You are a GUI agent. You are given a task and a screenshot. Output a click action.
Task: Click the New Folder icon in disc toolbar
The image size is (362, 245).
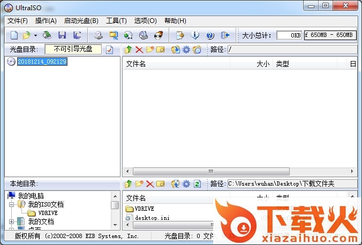[x=150, y=50]
